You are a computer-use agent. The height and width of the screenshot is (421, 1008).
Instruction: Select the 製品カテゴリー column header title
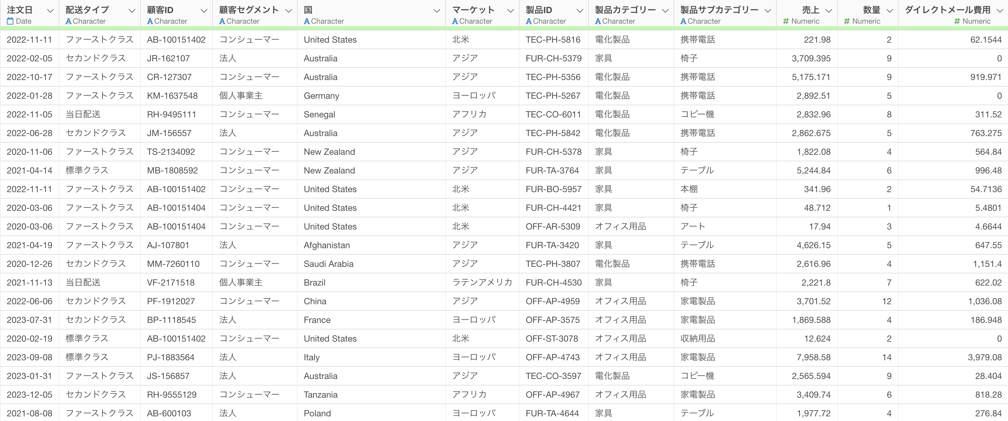click(625, 10)
